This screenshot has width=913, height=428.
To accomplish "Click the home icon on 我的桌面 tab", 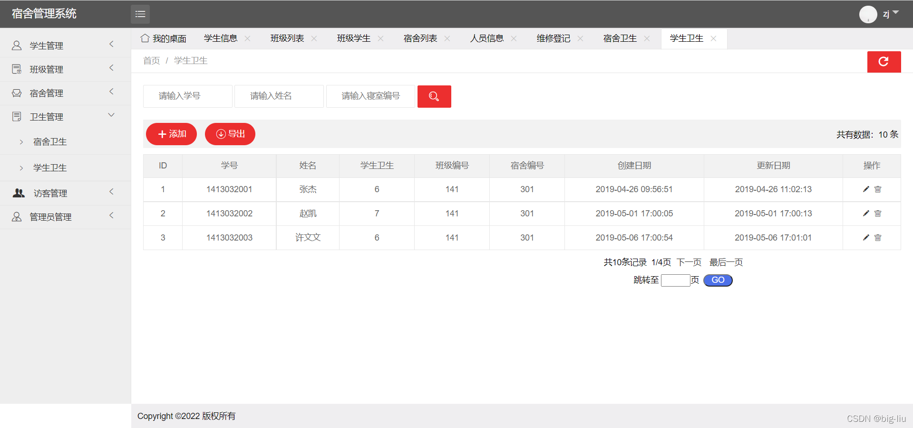I will tap(145, 38).
